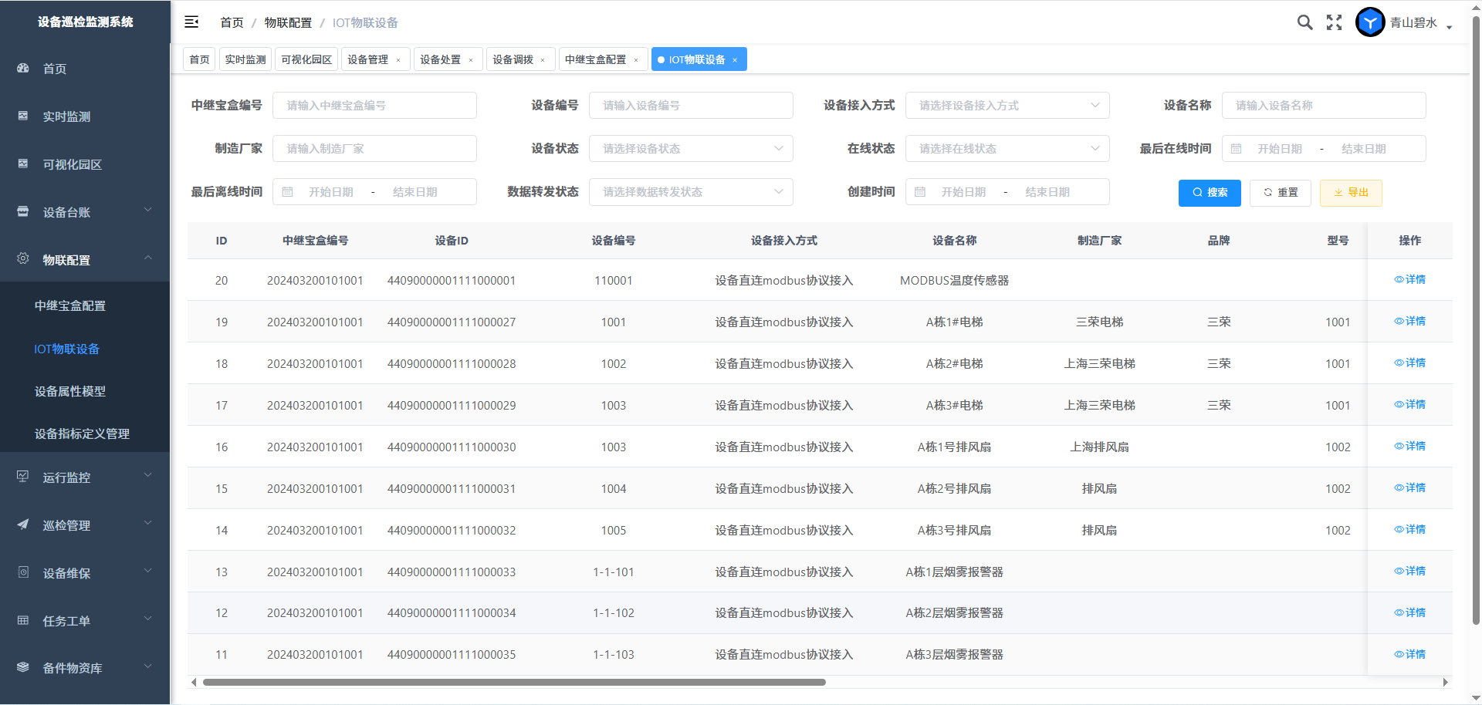Click the user avatar icon
The height and width of the screenshot is (705, 1482).
tap(1370, 22)
